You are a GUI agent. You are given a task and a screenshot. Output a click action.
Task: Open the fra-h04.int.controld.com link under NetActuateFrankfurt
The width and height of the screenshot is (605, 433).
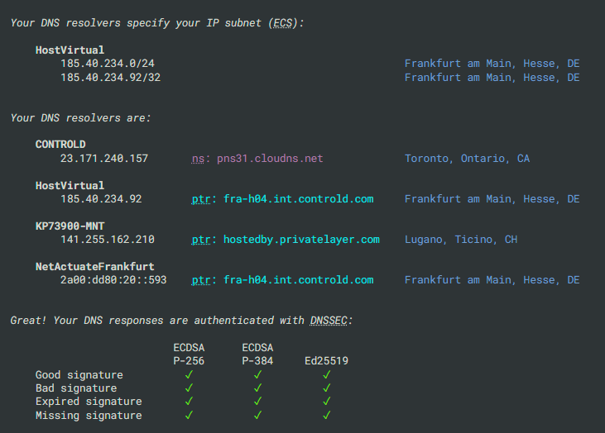pos(298,279)
